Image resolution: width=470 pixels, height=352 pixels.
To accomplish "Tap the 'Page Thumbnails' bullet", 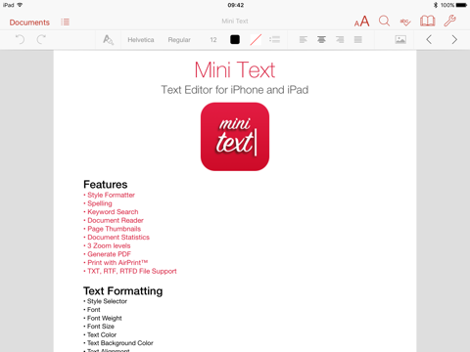I will (113, 229).
